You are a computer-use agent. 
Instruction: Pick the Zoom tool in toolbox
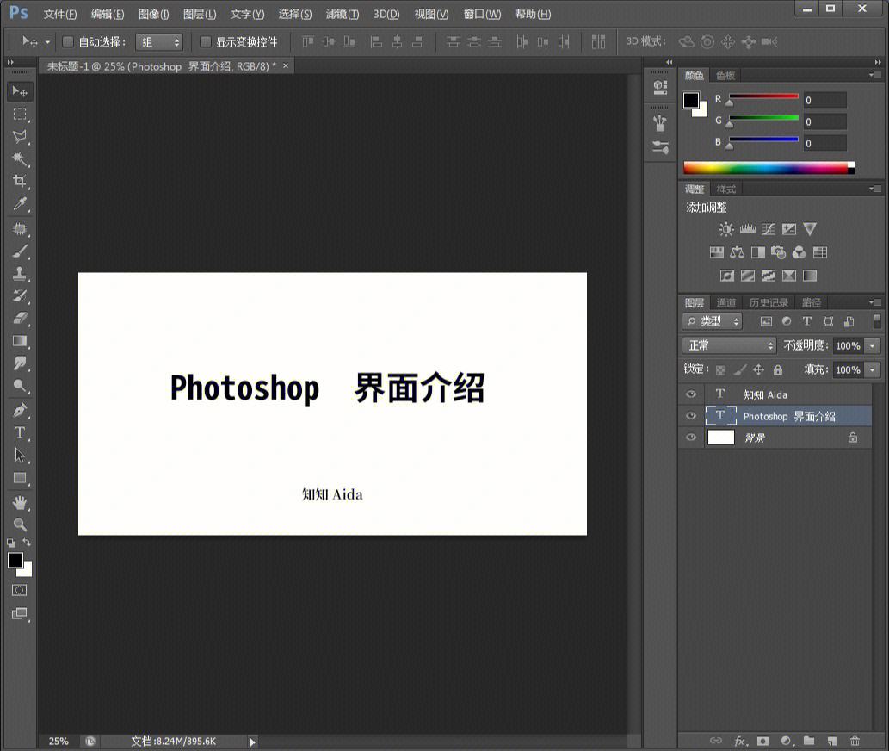point(20,524)
